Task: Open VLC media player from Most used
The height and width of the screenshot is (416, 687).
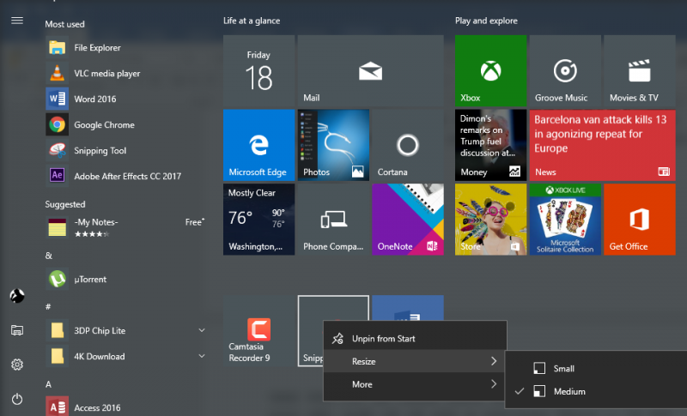Action: (106, 74)
